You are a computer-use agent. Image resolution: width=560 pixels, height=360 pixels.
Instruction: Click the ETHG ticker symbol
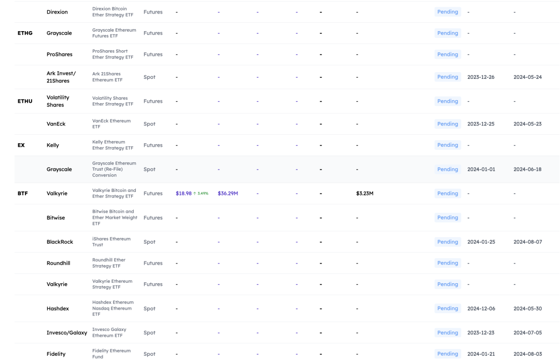25,33
